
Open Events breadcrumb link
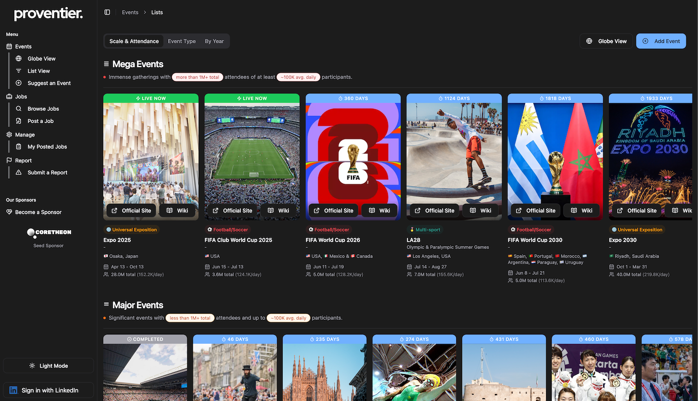click(x=130, y=12)
